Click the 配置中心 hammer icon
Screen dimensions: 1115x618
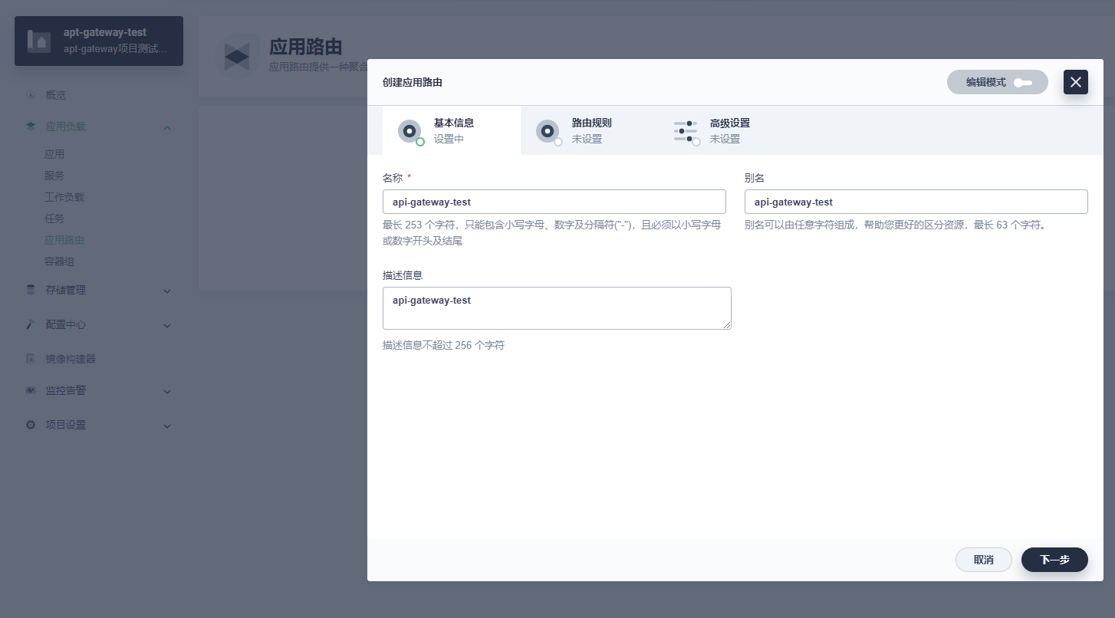(31, 324)
